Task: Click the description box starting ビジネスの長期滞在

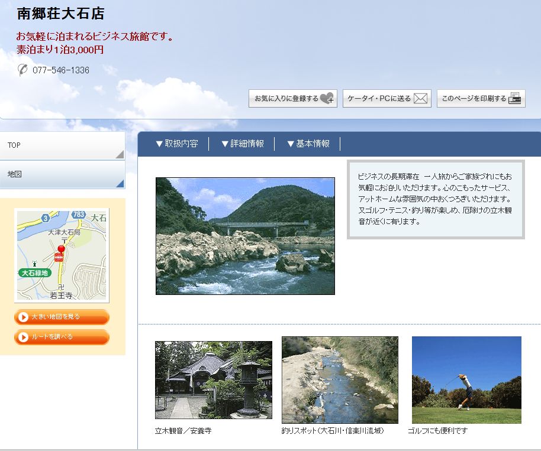Action: coord(436,199)
